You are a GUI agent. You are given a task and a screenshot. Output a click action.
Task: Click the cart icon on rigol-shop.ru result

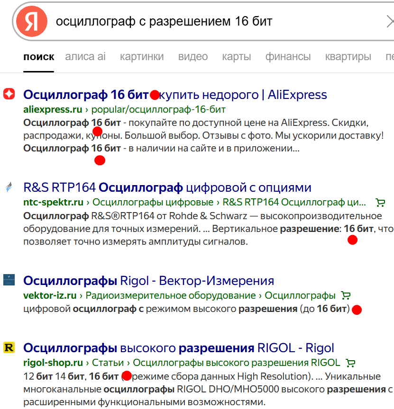coord(351,363)
